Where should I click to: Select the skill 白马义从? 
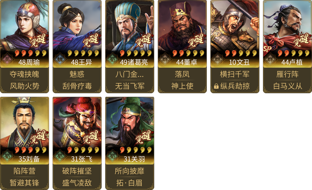288,86
